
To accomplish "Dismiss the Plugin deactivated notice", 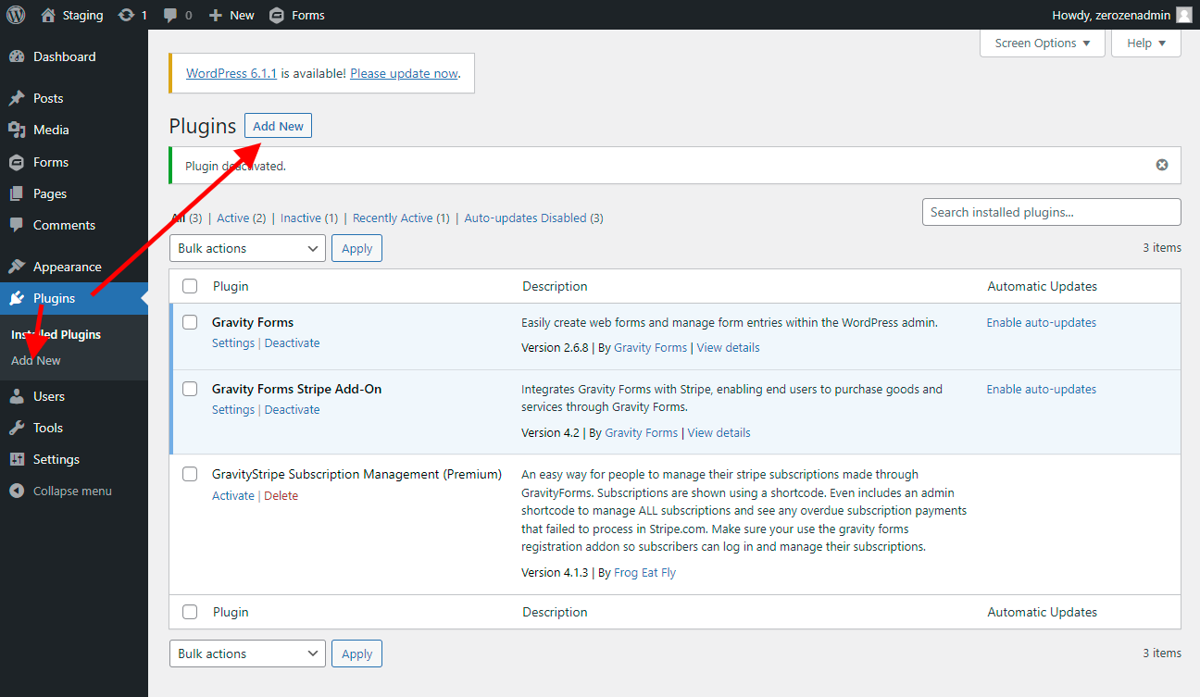I will click(x=1162, y=165).
